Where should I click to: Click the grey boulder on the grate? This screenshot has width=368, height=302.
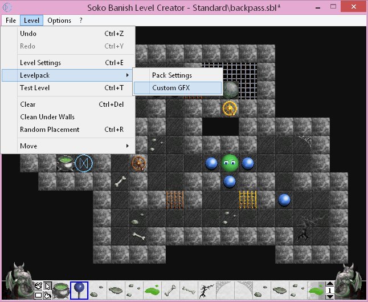click(x=231, y=90)
